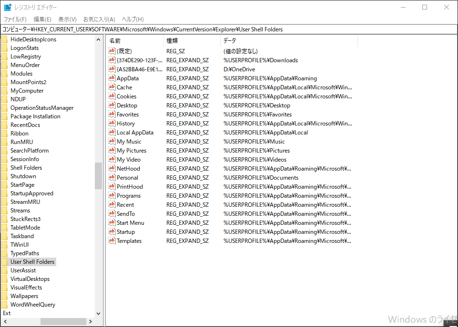Click the registry path address bar
Screen dimensions: 458x327
pos(229,29)
